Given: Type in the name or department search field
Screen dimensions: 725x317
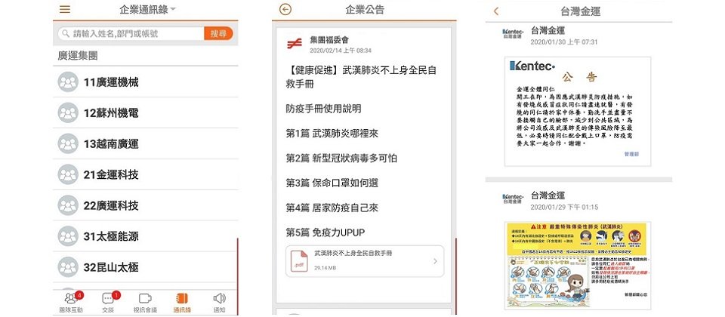Looking at the screenshot, I should click(136, 33).
